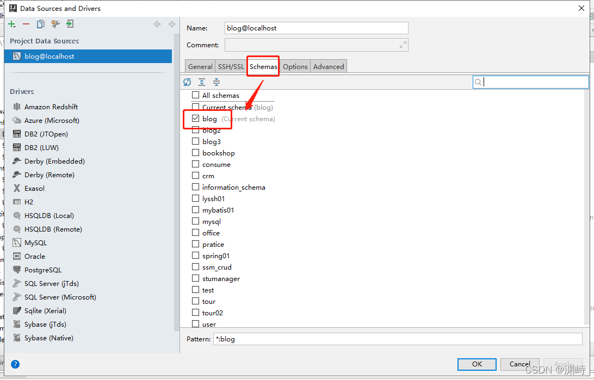Open the Options tab

pos(295,67)
